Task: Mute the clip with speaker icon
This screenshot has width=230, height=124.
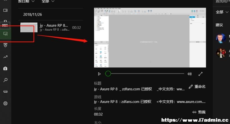Action: click(x=190, y=74)
